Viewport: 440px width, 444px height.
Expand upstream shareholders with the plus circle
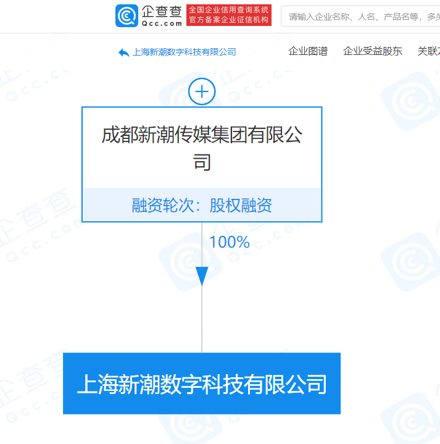click(202, 91)
